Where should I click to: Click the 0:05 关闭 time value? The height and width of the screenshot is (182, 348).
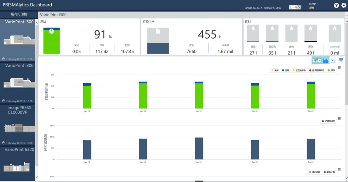tap(76, 52)
